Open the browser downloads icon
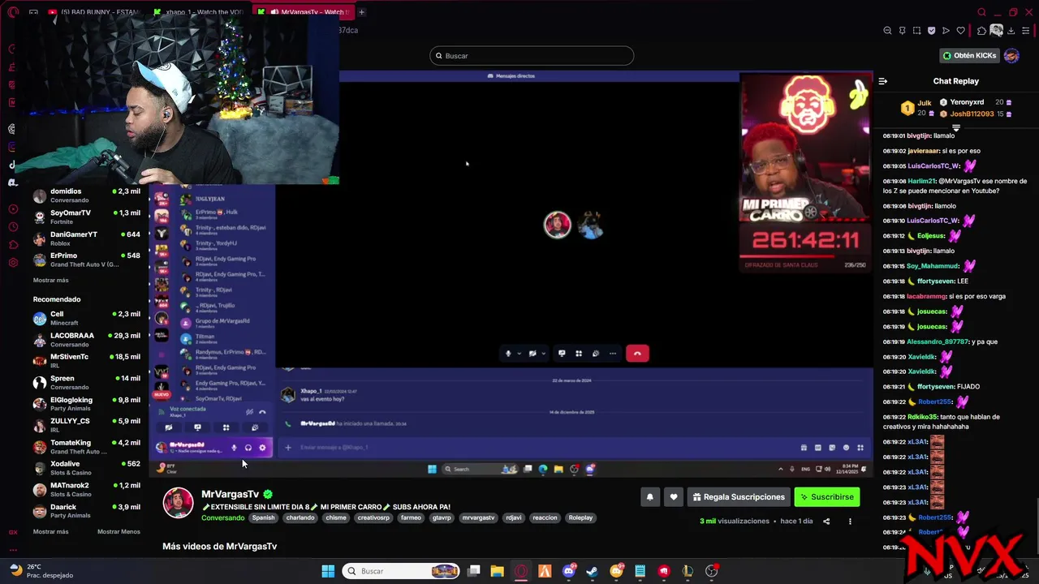The image size is (1039, 584). coord(1011,31)
